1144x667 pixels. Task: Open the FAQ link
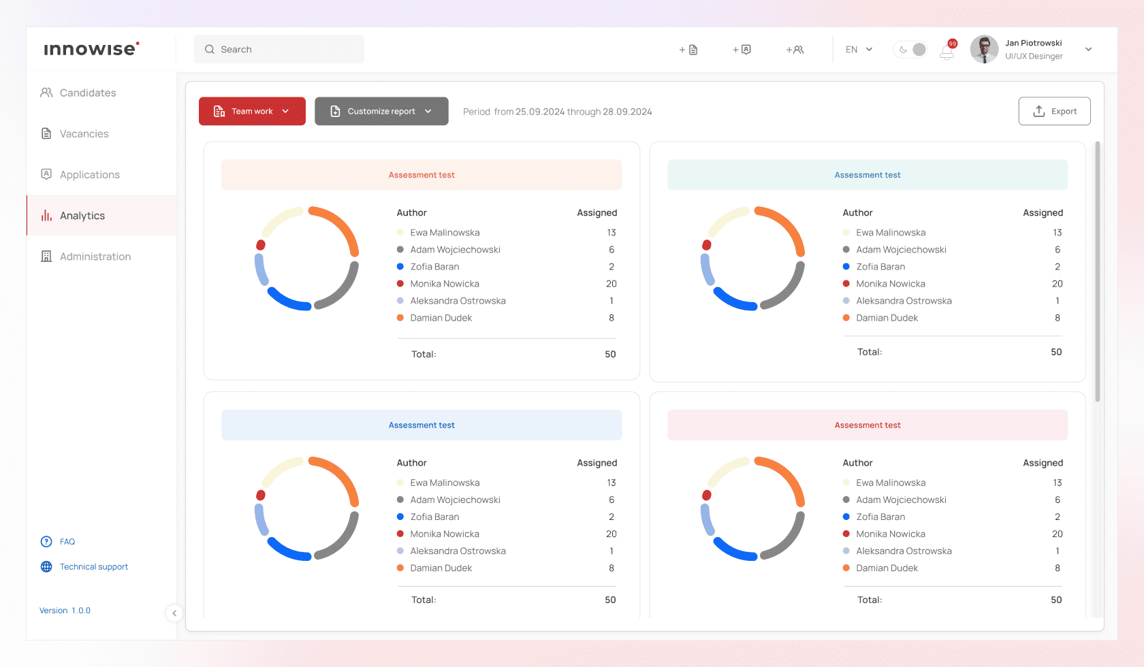(x=67, y=542)
